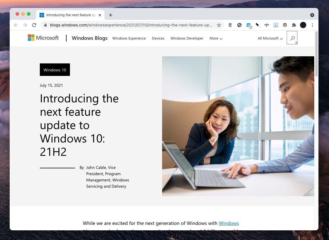
Task: Open the gray document @ extension
Action: [x=230, y=25]
